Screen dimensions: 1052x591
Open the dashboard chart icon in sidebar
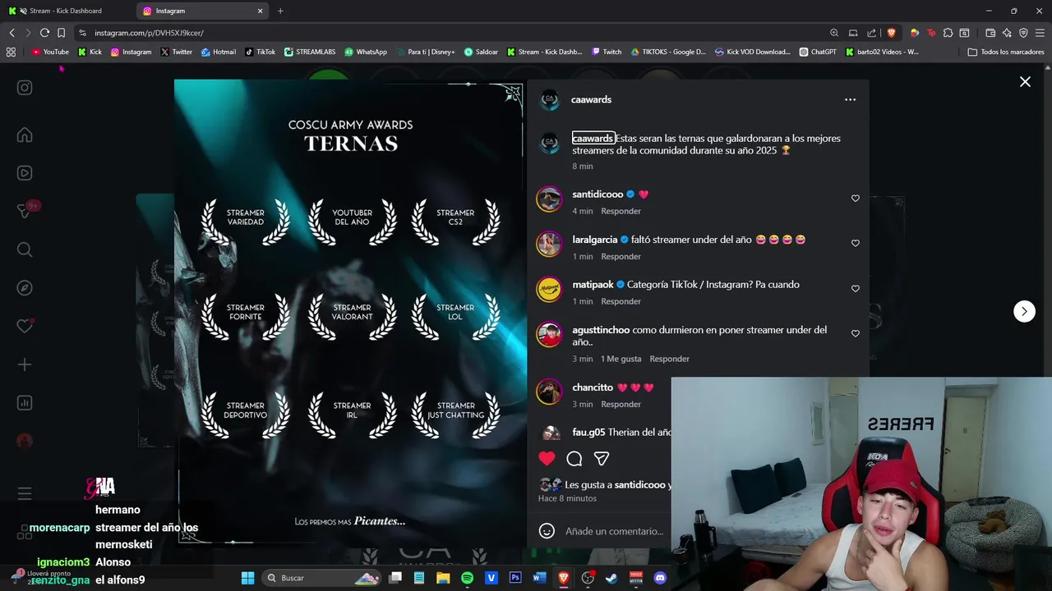pyautogui.click(x=25, y=403)
